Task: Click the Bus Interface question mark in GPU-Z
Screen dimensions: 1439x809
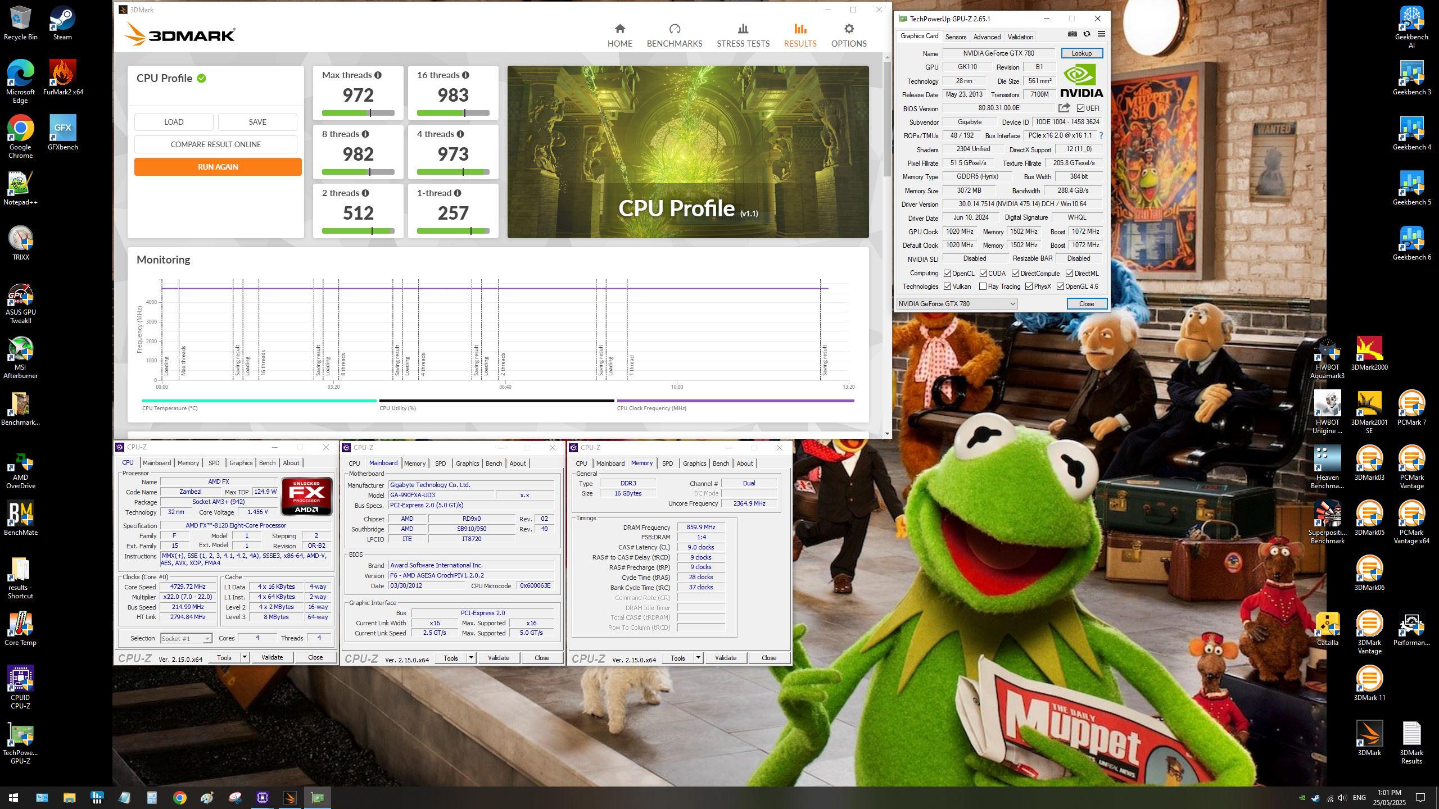Action: click(1101, 135)
